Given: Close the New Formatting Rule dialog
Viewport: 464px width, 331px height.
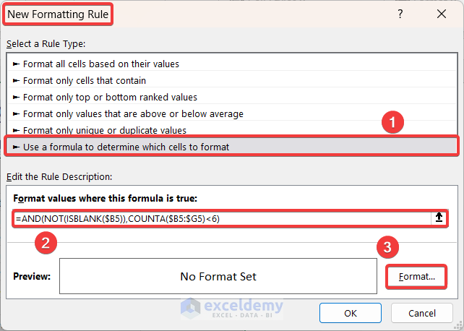Looking at the screenshot, I should [441, 14].
